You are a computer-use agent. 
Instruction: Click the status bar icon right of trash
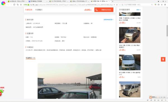(x=158, y=100)
